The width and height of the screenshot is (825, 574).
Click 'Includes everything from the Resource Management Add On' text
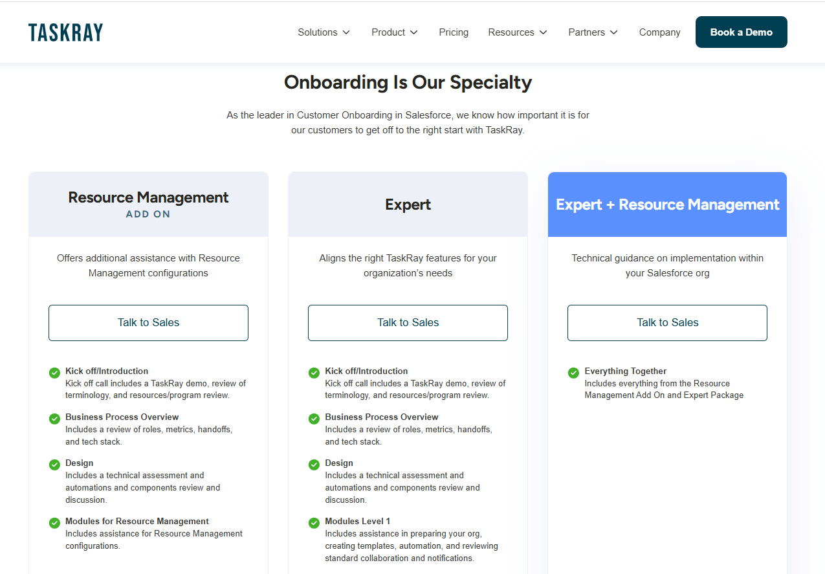664,389
